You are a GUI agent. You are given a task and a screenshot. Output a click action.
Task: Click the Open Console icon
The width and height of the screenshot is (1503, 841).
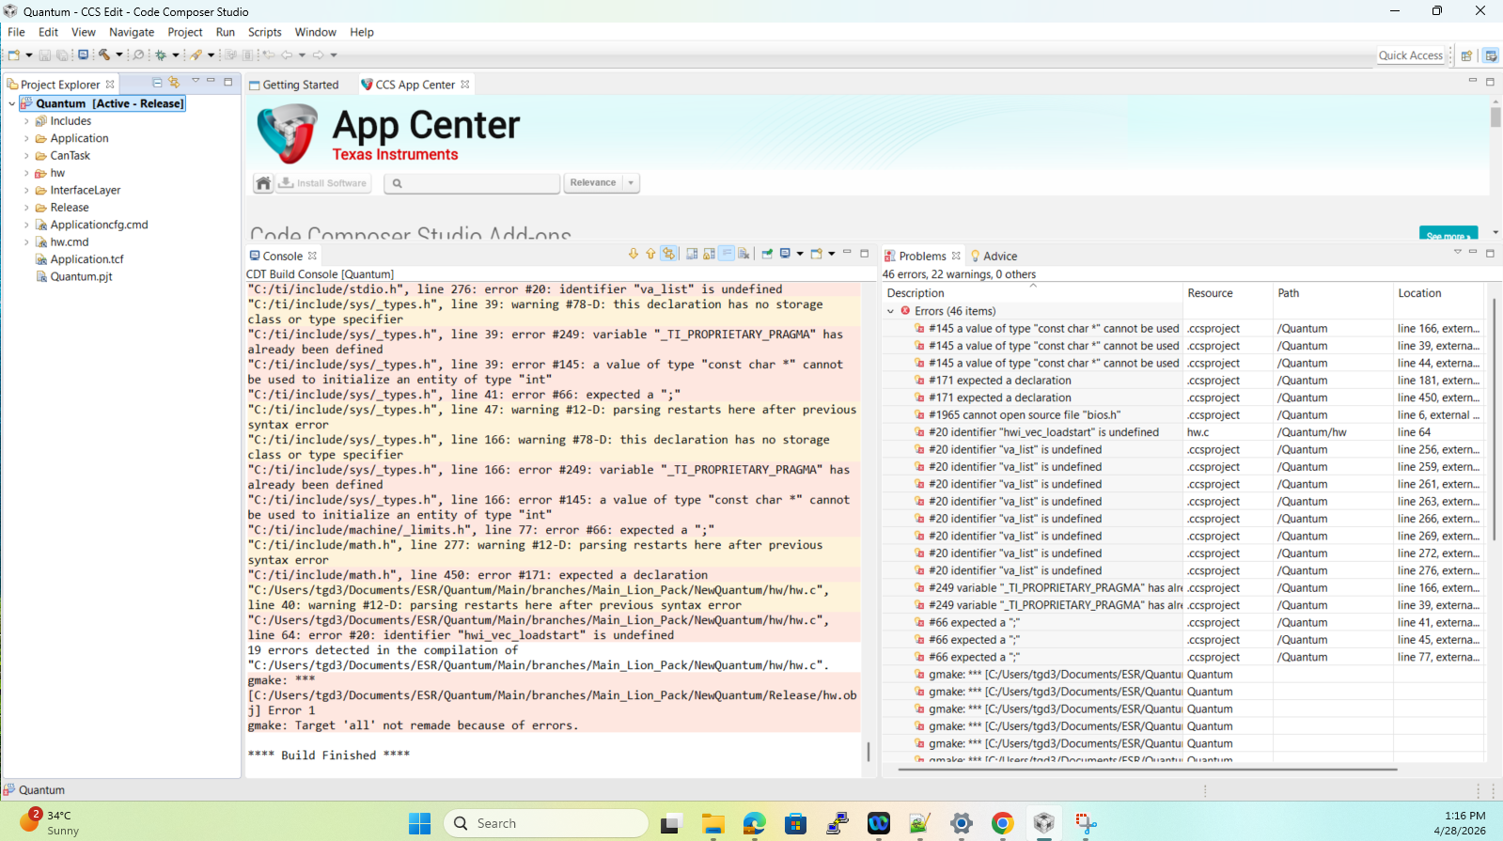pos(817,254)
